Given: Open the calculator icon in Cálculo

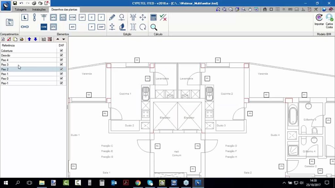Looking at the screenshot, I should point(153,17).
